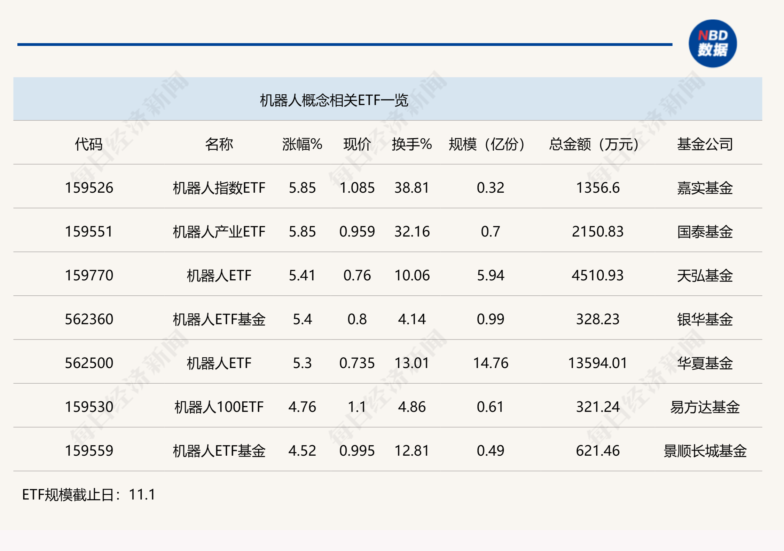Viewport: 784px width, 551px height.
Task: Click scale value 0.99
Action: tap(491, 319)
